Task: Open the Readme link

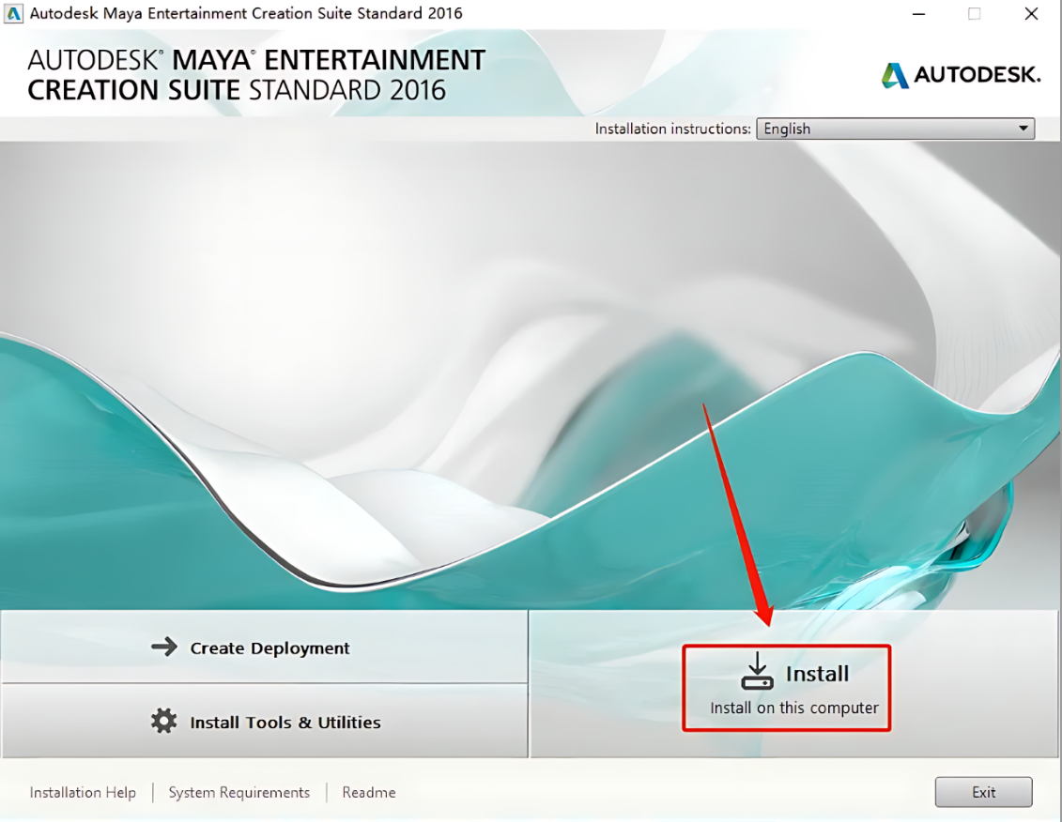Action: 369,793
